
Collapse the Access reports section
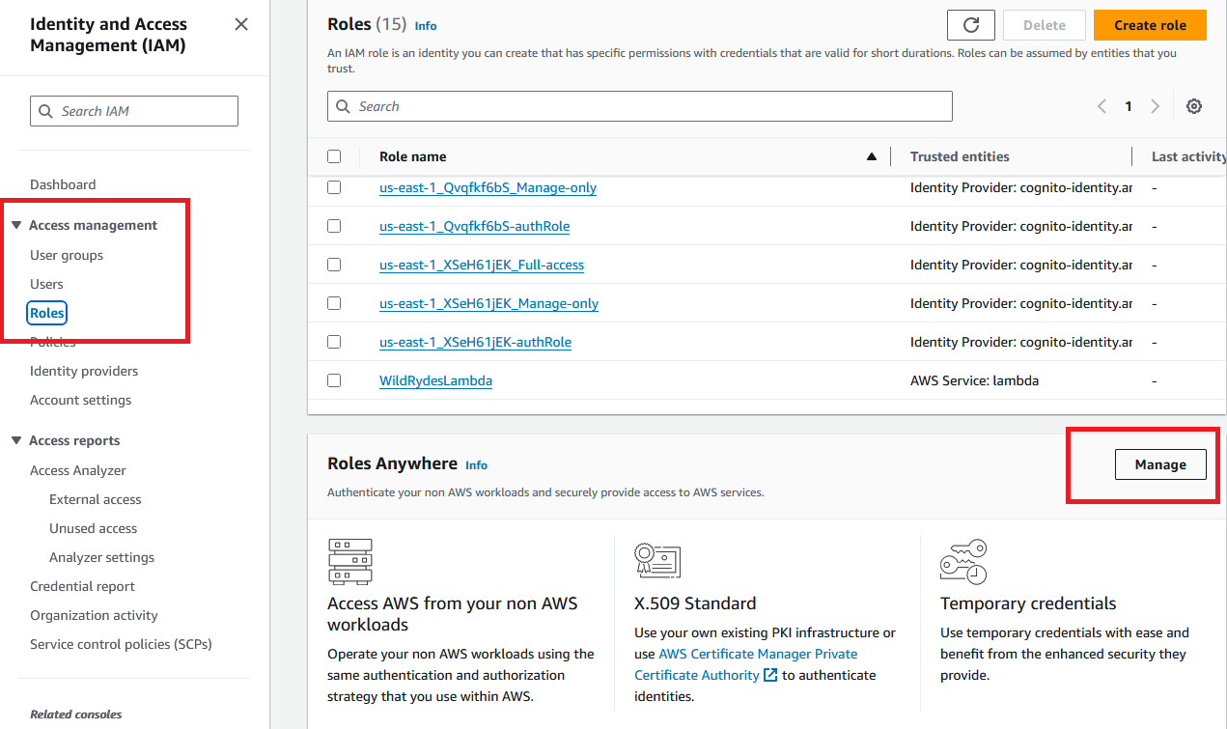pyautogui.click(x=16, y=440)
